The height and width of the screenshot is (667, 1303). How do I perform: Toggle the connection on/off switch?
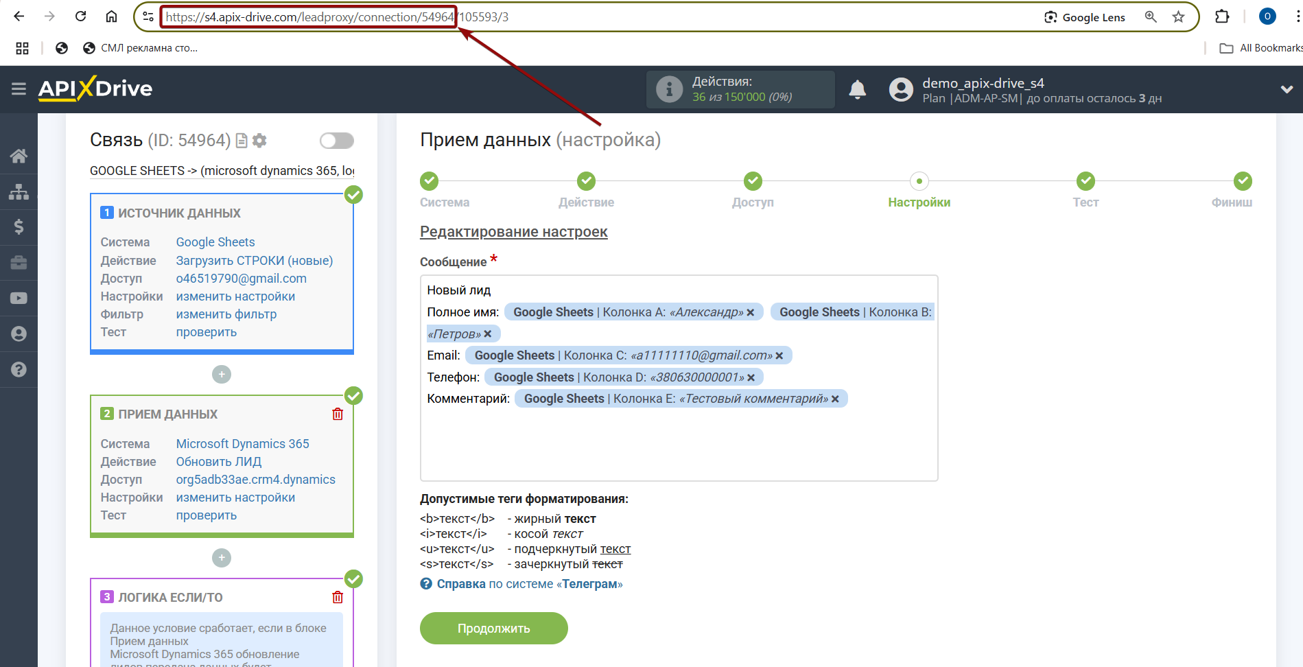point(337,141)
